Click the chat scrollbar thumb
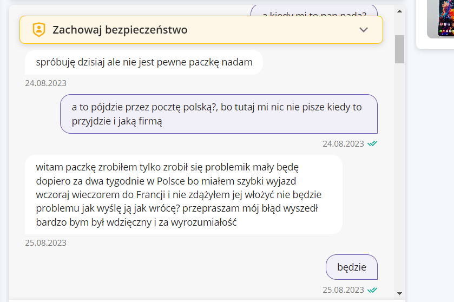The image size is (454, 302). (x=400, y=49)
